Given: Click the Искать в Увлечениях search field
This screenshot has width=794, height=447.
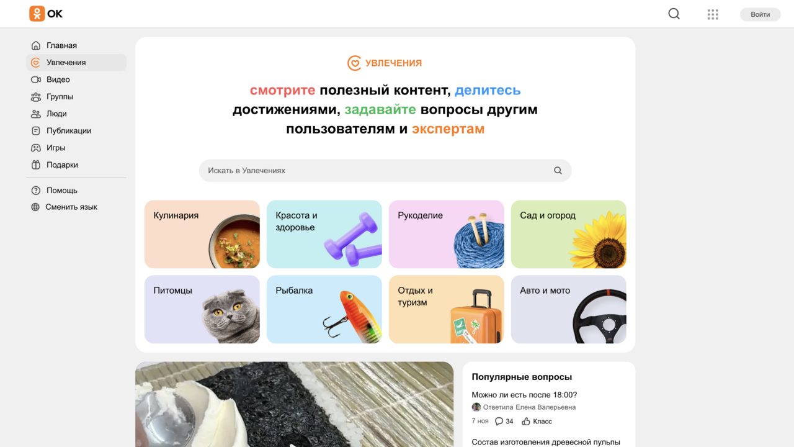Looking at the screenshot, I should point(385,170).
